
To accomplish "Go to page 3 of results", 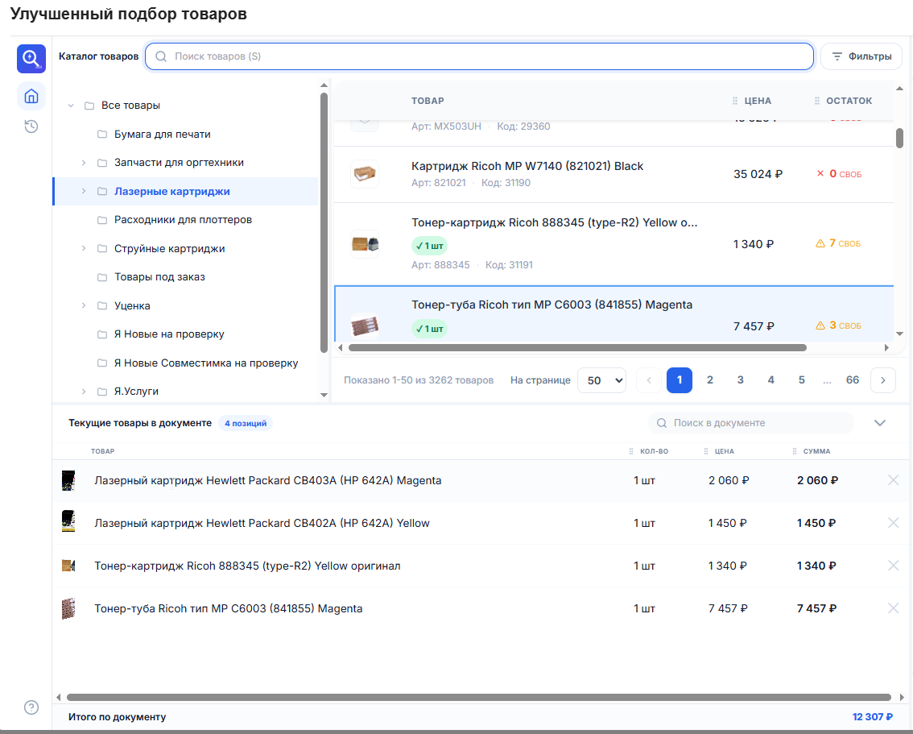I will pos(740,380).
